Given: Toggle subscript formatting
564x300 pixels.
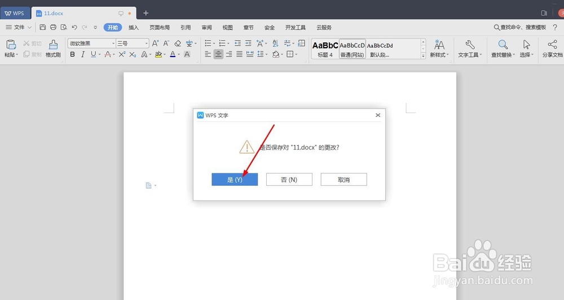Looking at the screenshot, I should click(133, 54).
